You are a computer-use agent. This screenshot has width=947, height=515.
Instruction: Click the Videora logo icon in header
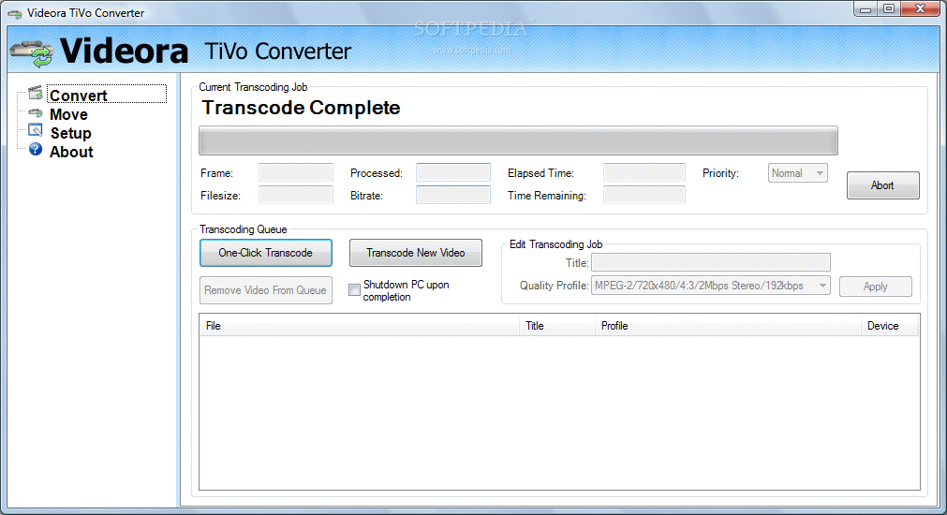[32, 52]
